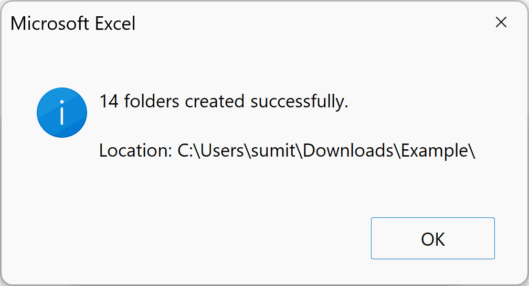Viewport: 529px width, 286px height.
Task: Click the number 14 in the message
Action: [109, 101]
